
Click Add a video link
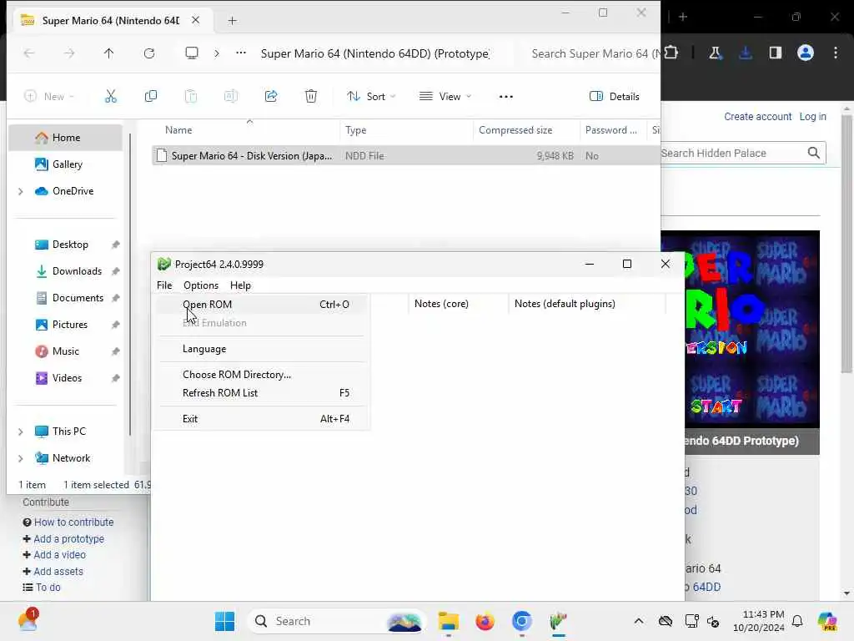pyautogui.click(x=60, y=555)
